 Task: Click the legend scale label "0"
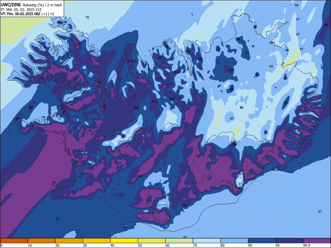pos(1,245)
